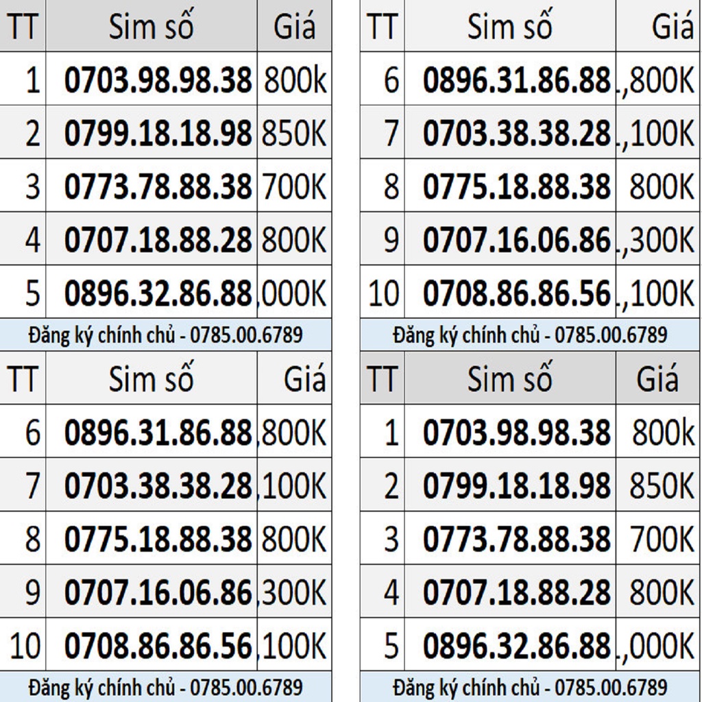
Task: Select 0773.78.88.38 in the bottom-right table
Action: point(517,539)
